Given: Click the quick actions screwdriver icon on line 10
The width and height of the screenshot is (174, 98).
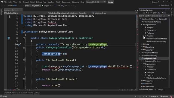Looking at the screenshot, I should pyautogui.click(x=19, y=44).
